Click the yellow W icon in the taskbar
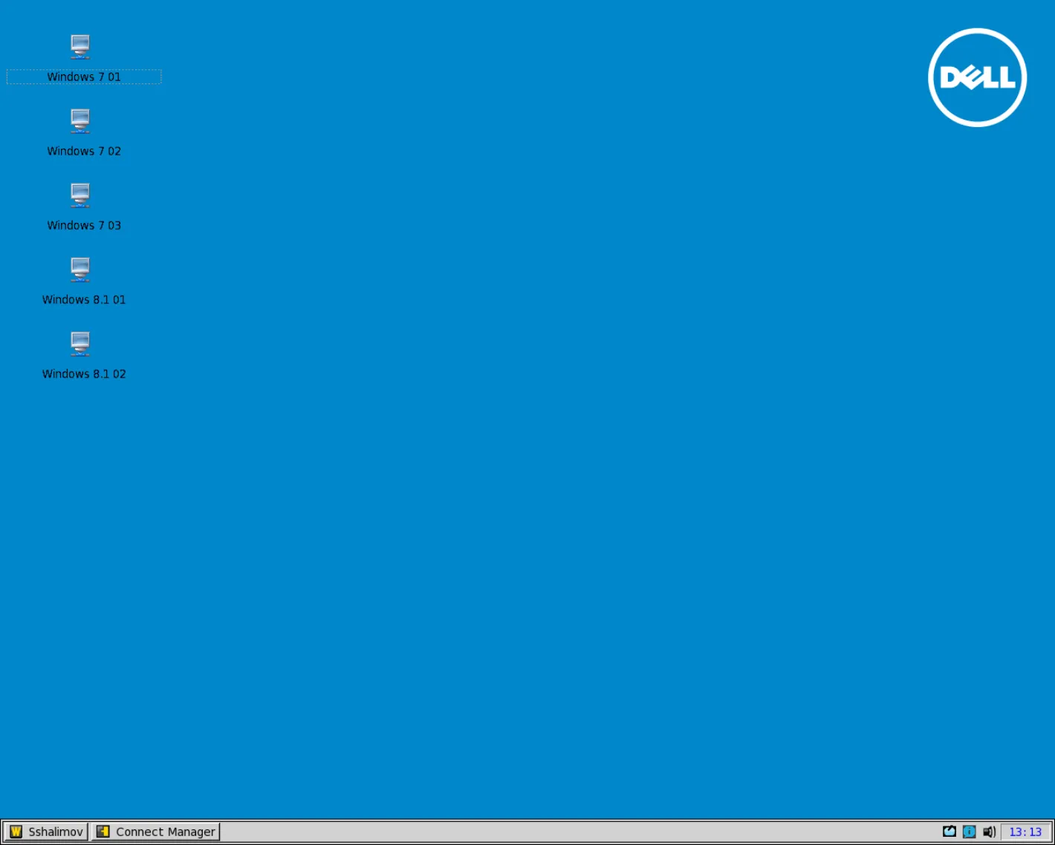Image resolution: width=1055 pixels, height=845 pixels. pyautogui.click(x=16, y=832)
